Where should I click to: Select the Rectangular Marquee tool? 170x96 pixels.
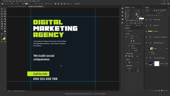click(x=5, y=9)
